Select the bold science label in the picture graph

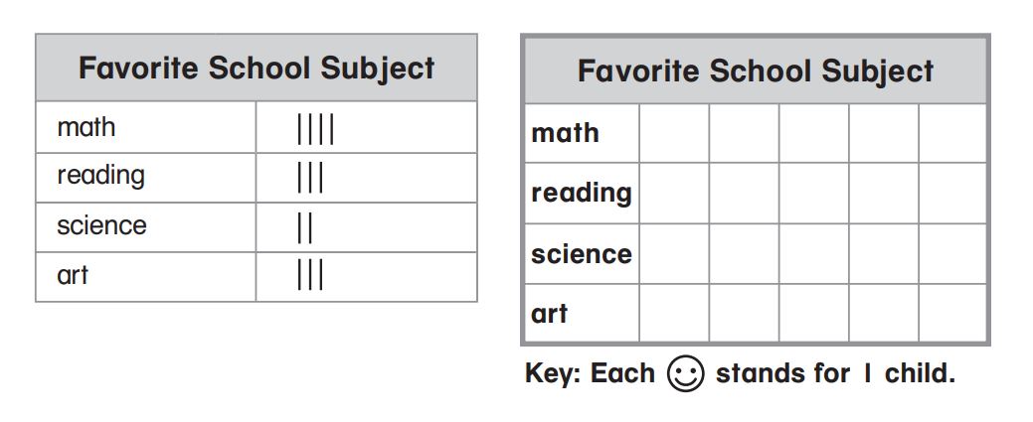[582, 254]
